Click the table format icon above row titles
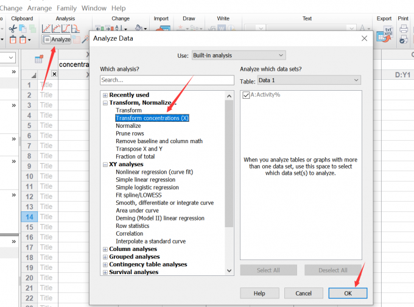The width and height of the screenshot is (414, 307). tap(38, 60)
